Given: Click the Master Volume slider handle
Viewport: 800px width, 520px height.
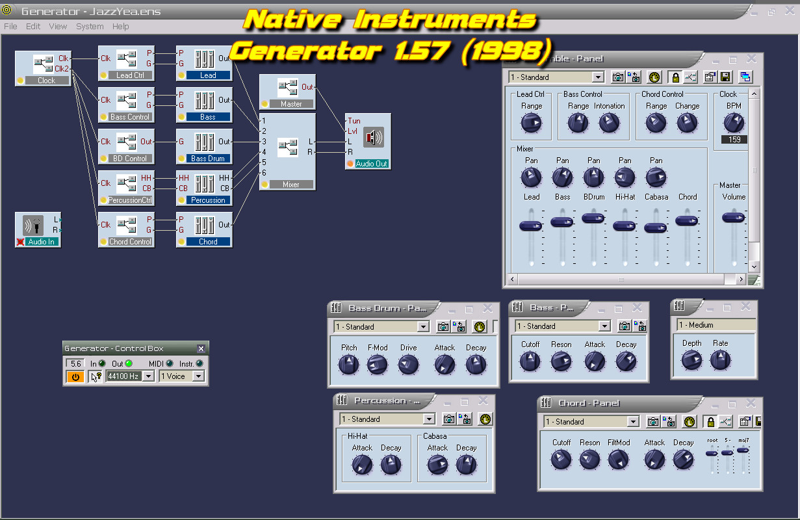Looking at the screenshot, I should 734,219.
